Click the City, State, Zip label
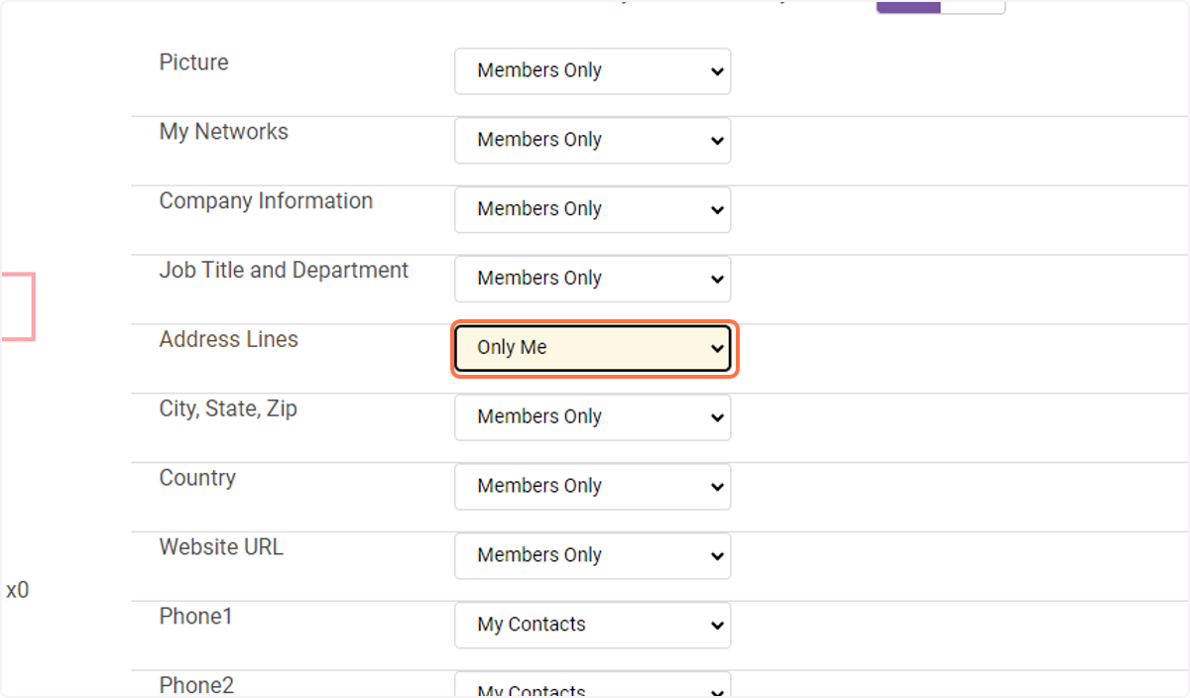This screenshot has width=1190, height=698. [x=228, y=408]
